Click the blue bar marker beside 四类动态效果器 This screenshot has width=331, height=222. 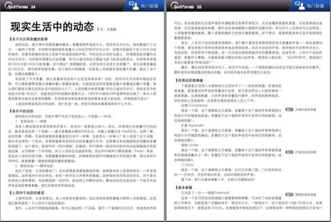coord(176,80)
